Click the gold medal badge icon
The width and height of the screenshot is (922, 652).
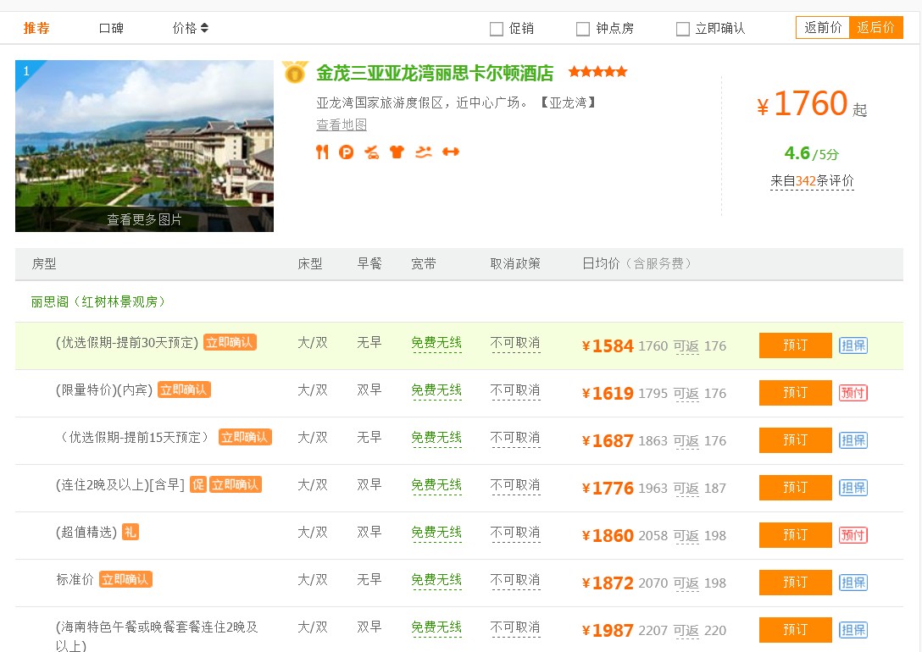point(295,73)
